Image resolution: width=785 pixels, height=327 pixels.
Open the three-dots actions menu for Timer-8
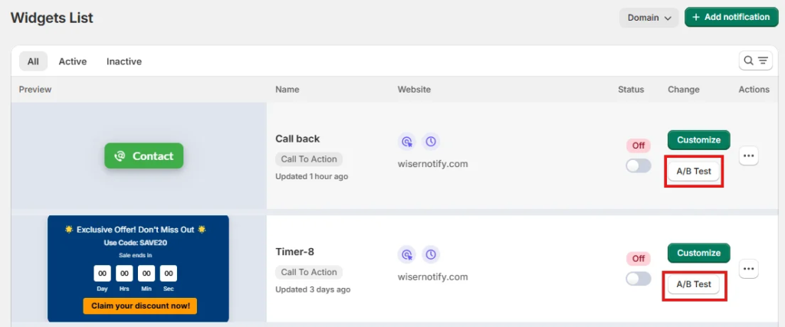[750, 269]
